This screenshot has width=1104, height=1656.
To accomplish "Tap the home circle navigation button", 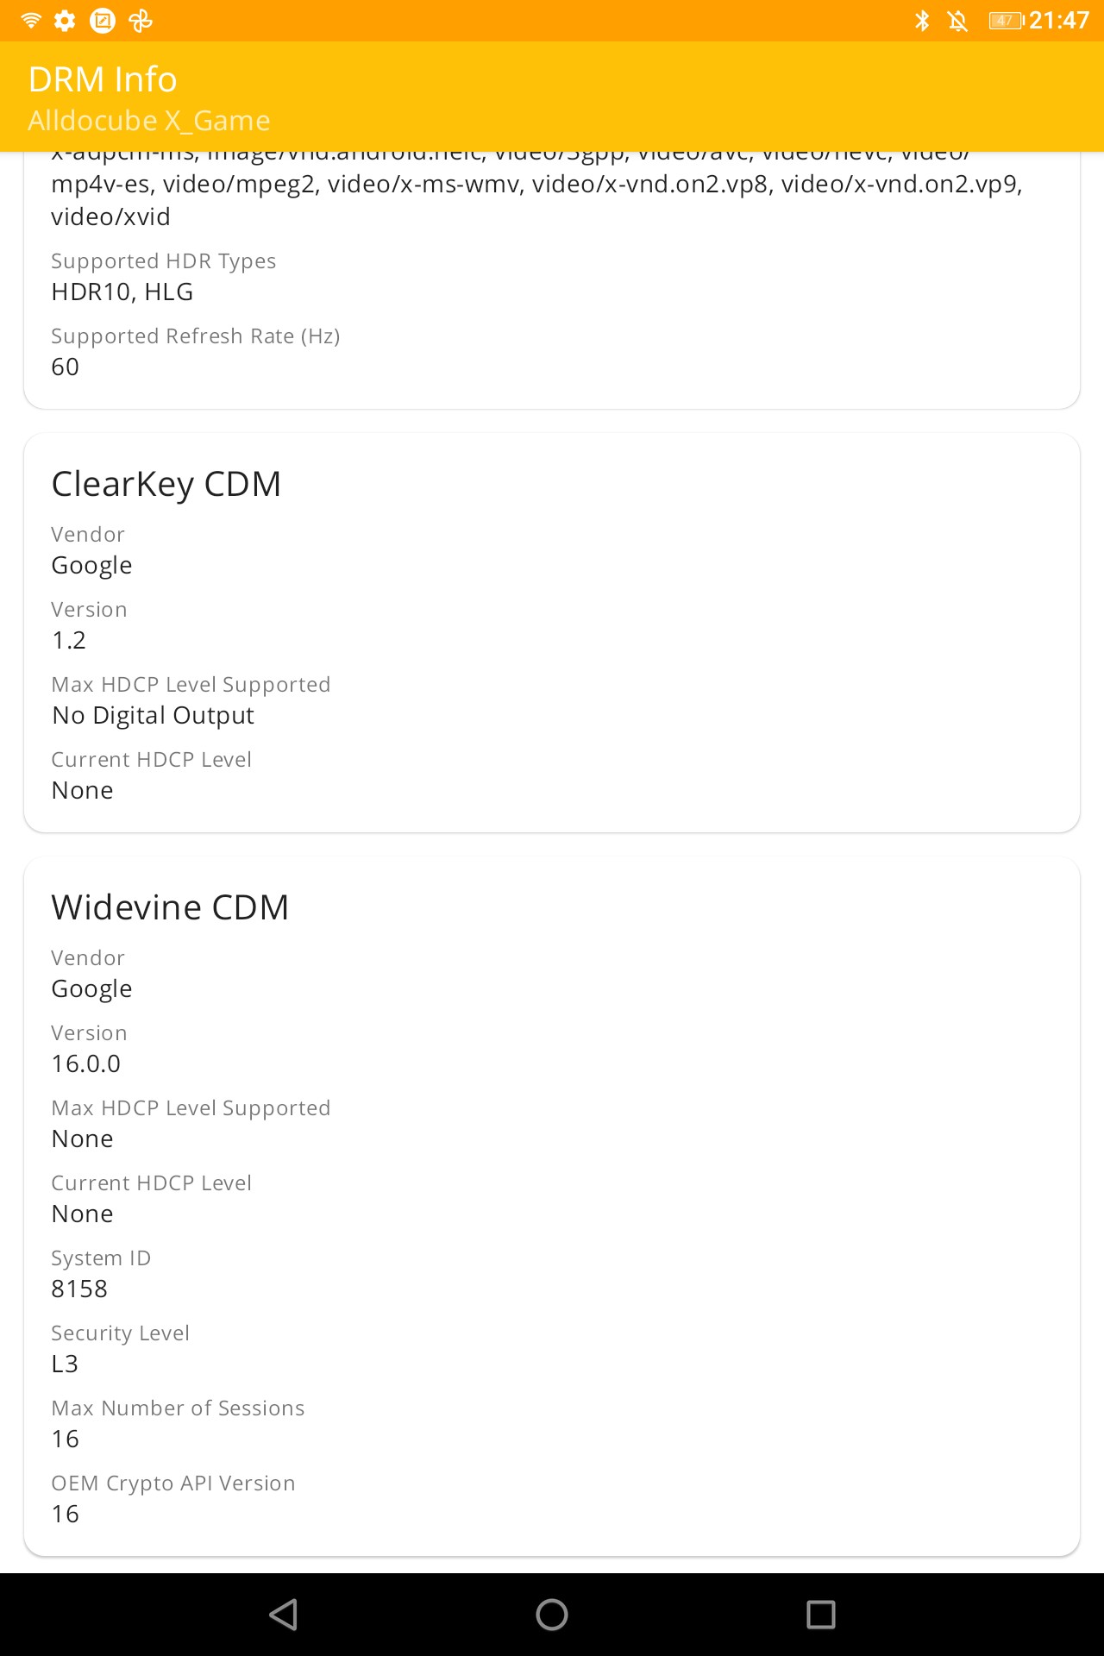I will (552, 1614).
